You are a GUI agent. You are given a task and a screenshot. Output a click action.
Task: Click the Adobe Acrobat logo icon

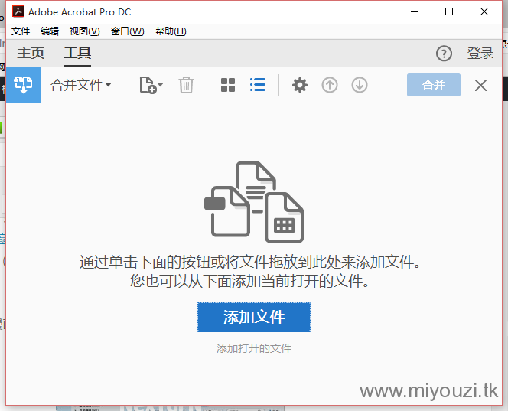tap(18, 11)
